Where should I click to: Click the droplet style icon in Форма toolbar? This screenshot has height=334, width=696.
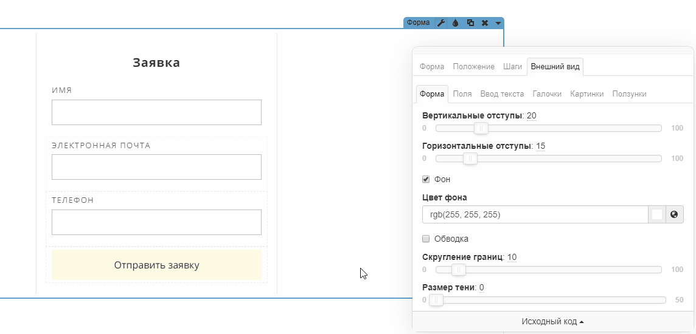click(x=456, y=23)
